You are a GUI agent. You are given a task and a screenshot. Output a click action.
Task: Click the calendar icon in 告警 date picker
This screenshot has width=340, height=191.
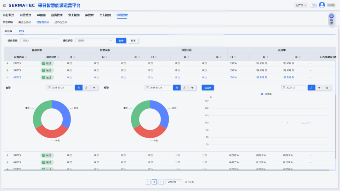(49, 88)
